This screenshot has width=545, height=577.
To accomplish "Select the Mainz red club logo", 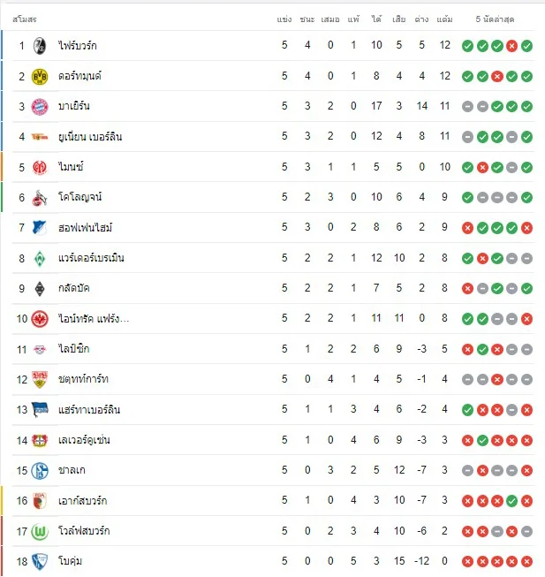I will tap(40, 167).
